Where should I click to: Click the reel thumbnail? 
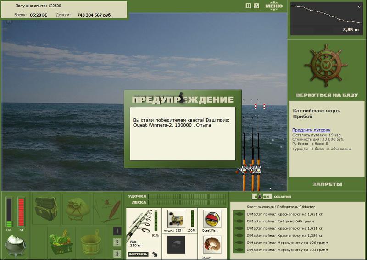(x=176, y=219)
